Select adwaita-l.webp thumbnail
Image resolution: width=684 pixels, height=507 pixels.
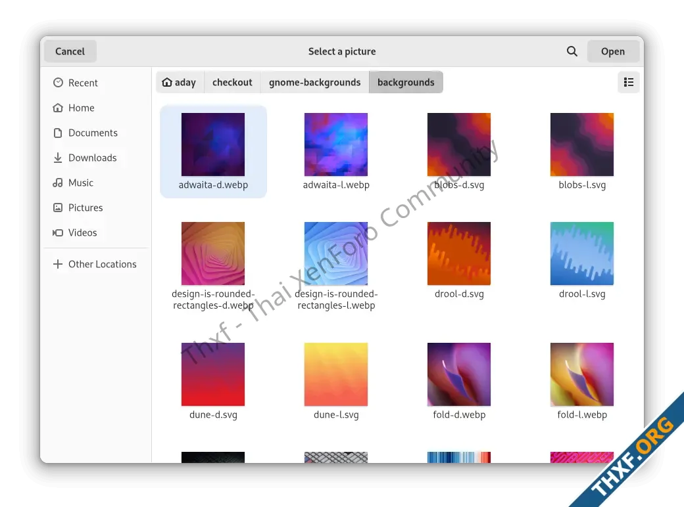coord(336,144)
